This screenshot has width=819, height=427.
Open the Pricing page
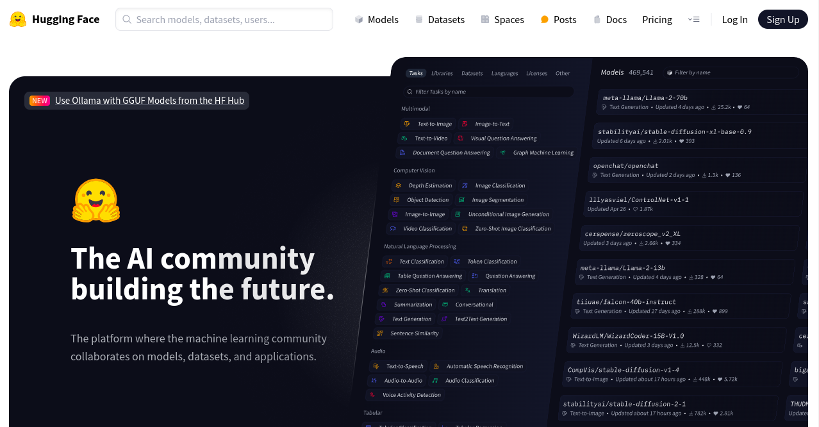point(657,20)
